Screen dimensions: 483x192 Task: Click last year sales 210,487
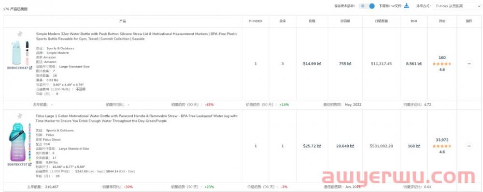tap(52, 187)
